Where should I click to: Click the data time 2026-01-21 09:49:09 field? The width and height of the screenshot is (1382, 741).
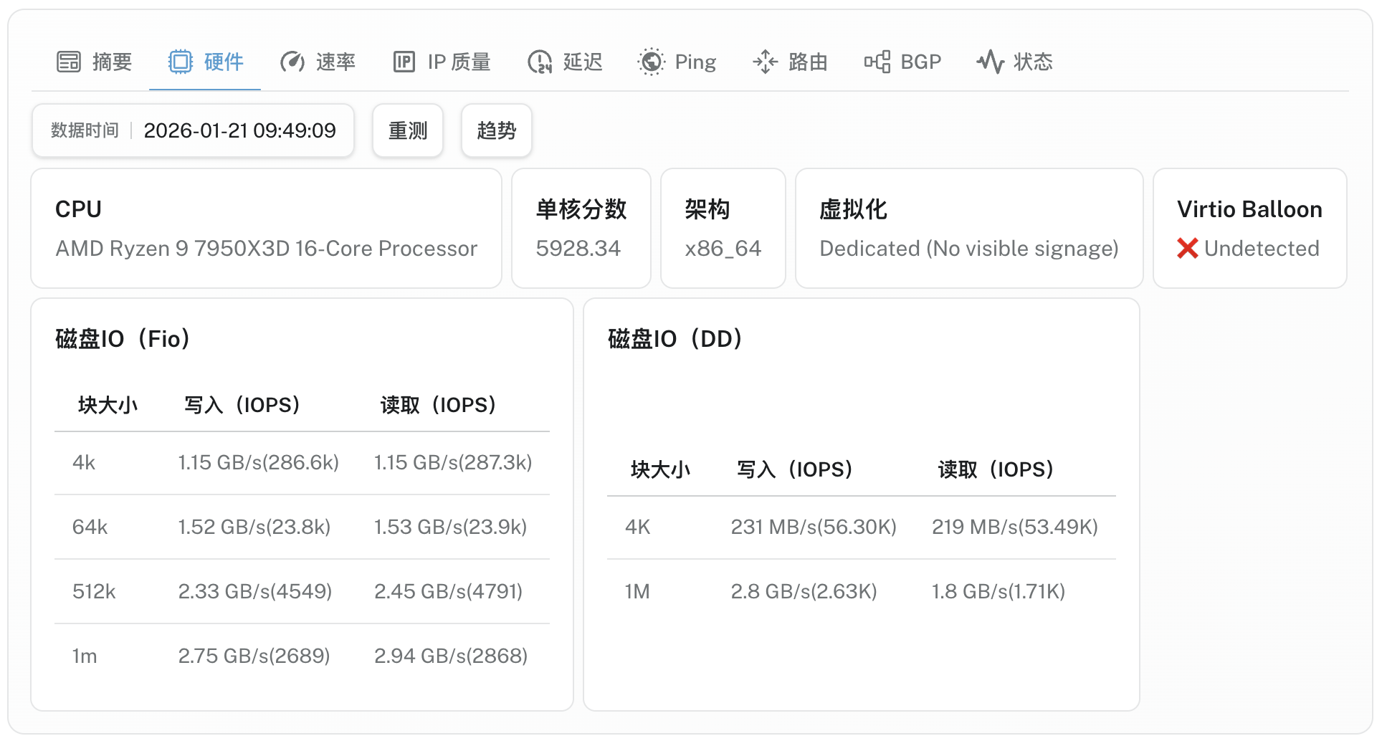click(x=239, y=130)
